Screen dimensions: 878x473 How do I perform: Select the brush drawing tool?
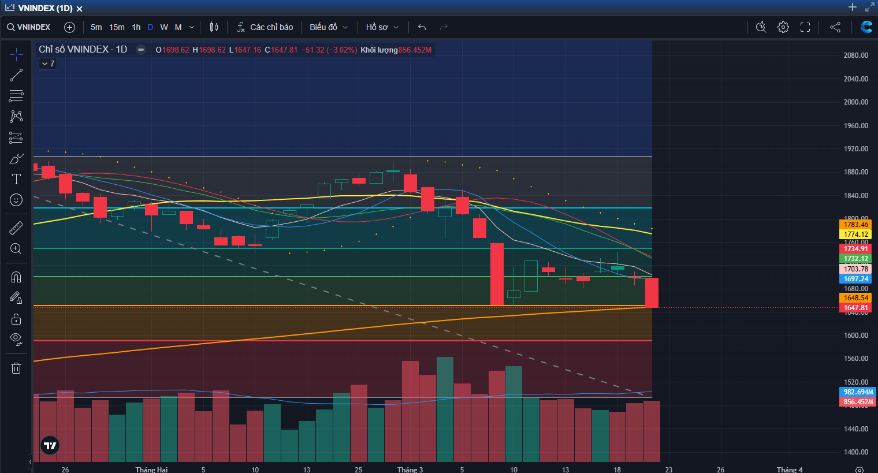point(16,158)
